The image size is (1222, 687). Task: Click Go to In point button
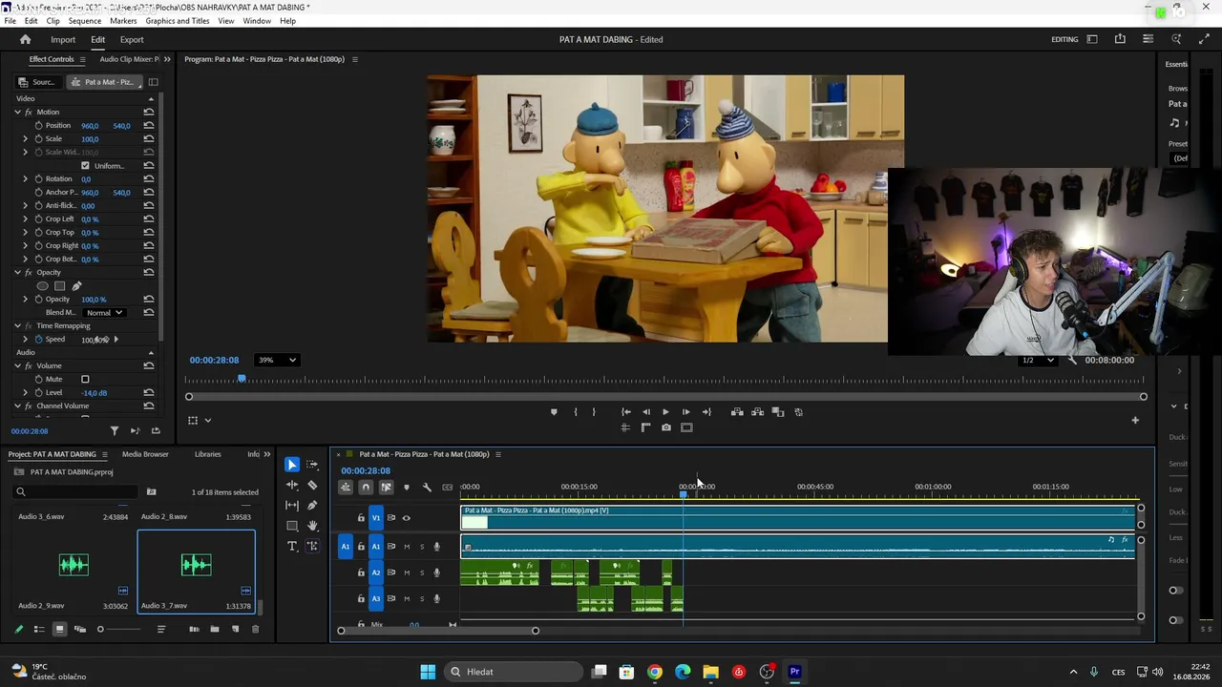tap(625, 412)
